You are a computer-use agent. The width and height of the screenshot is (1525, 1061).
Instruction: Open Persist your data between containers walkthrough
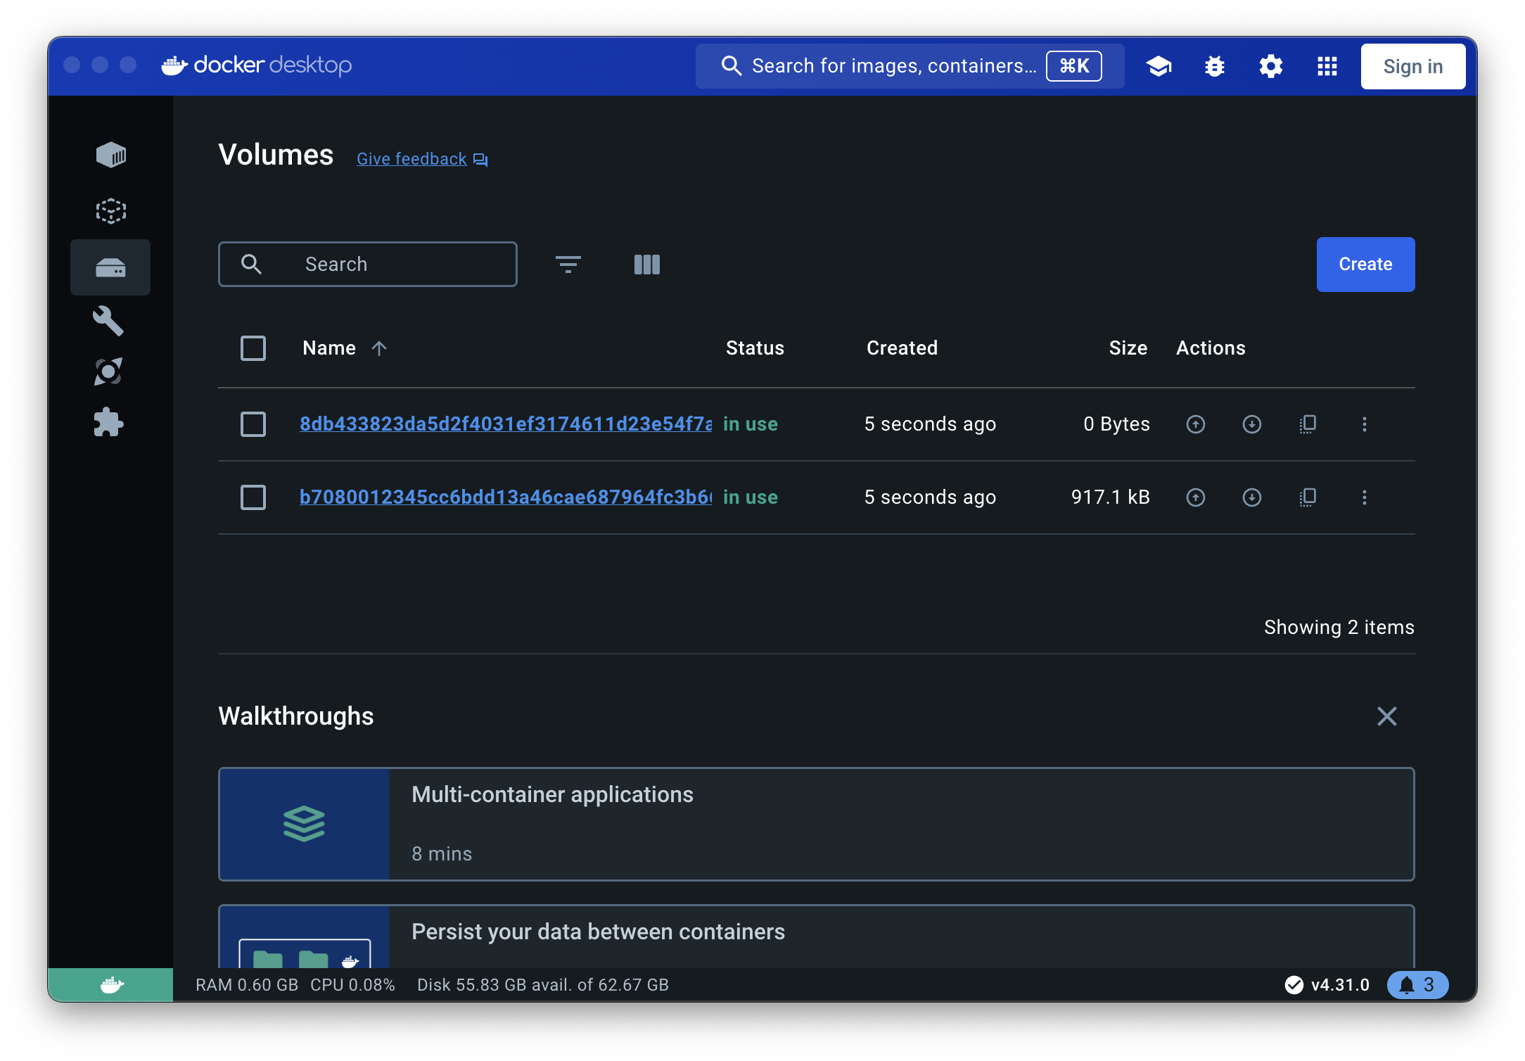pos(817,936)
